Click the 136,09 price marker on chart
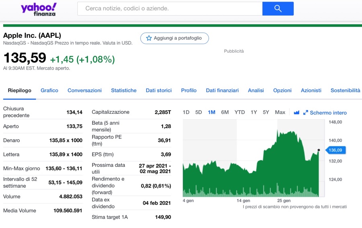The height and width of the screenshot is (228, 362). click(335, 150)
